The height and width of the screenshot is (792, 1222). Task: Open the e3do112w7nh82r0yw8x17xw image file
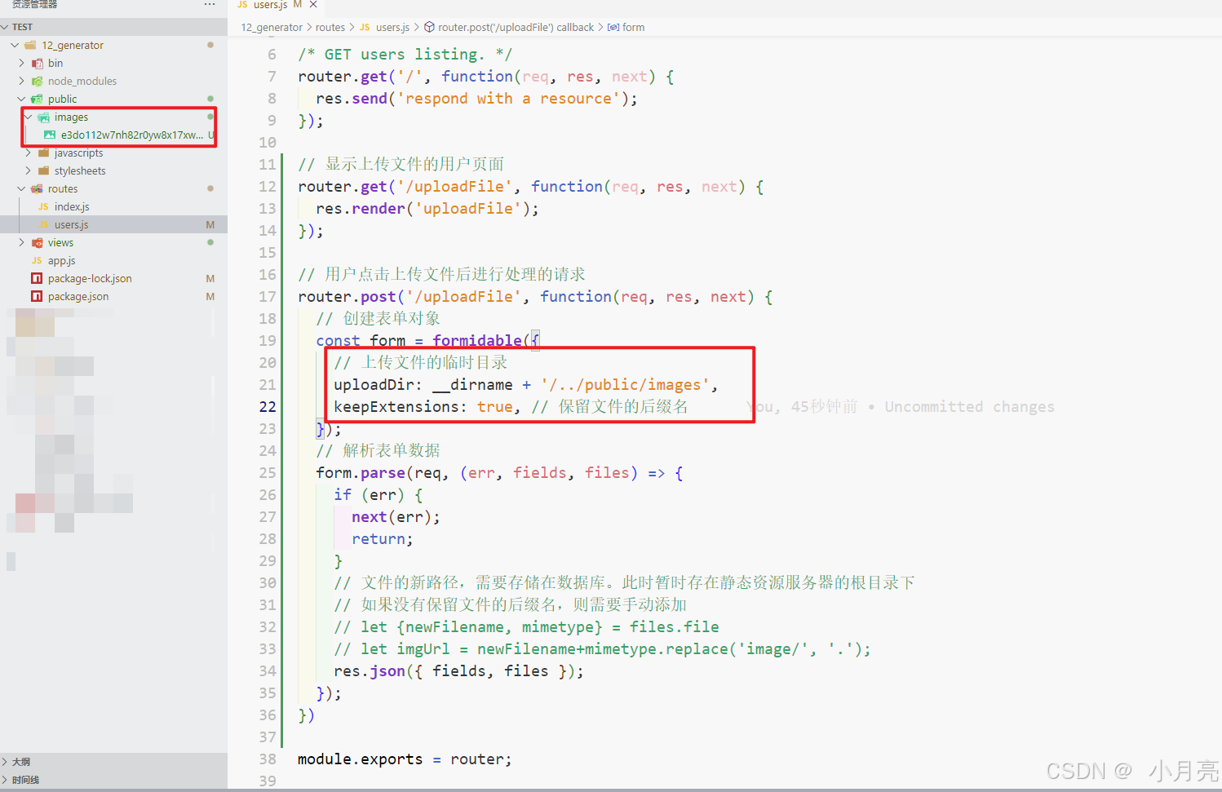131,135
